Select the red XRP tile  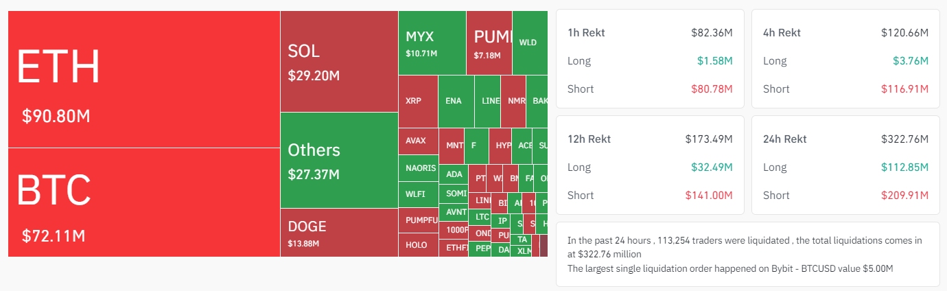click(x=418, y=102)
